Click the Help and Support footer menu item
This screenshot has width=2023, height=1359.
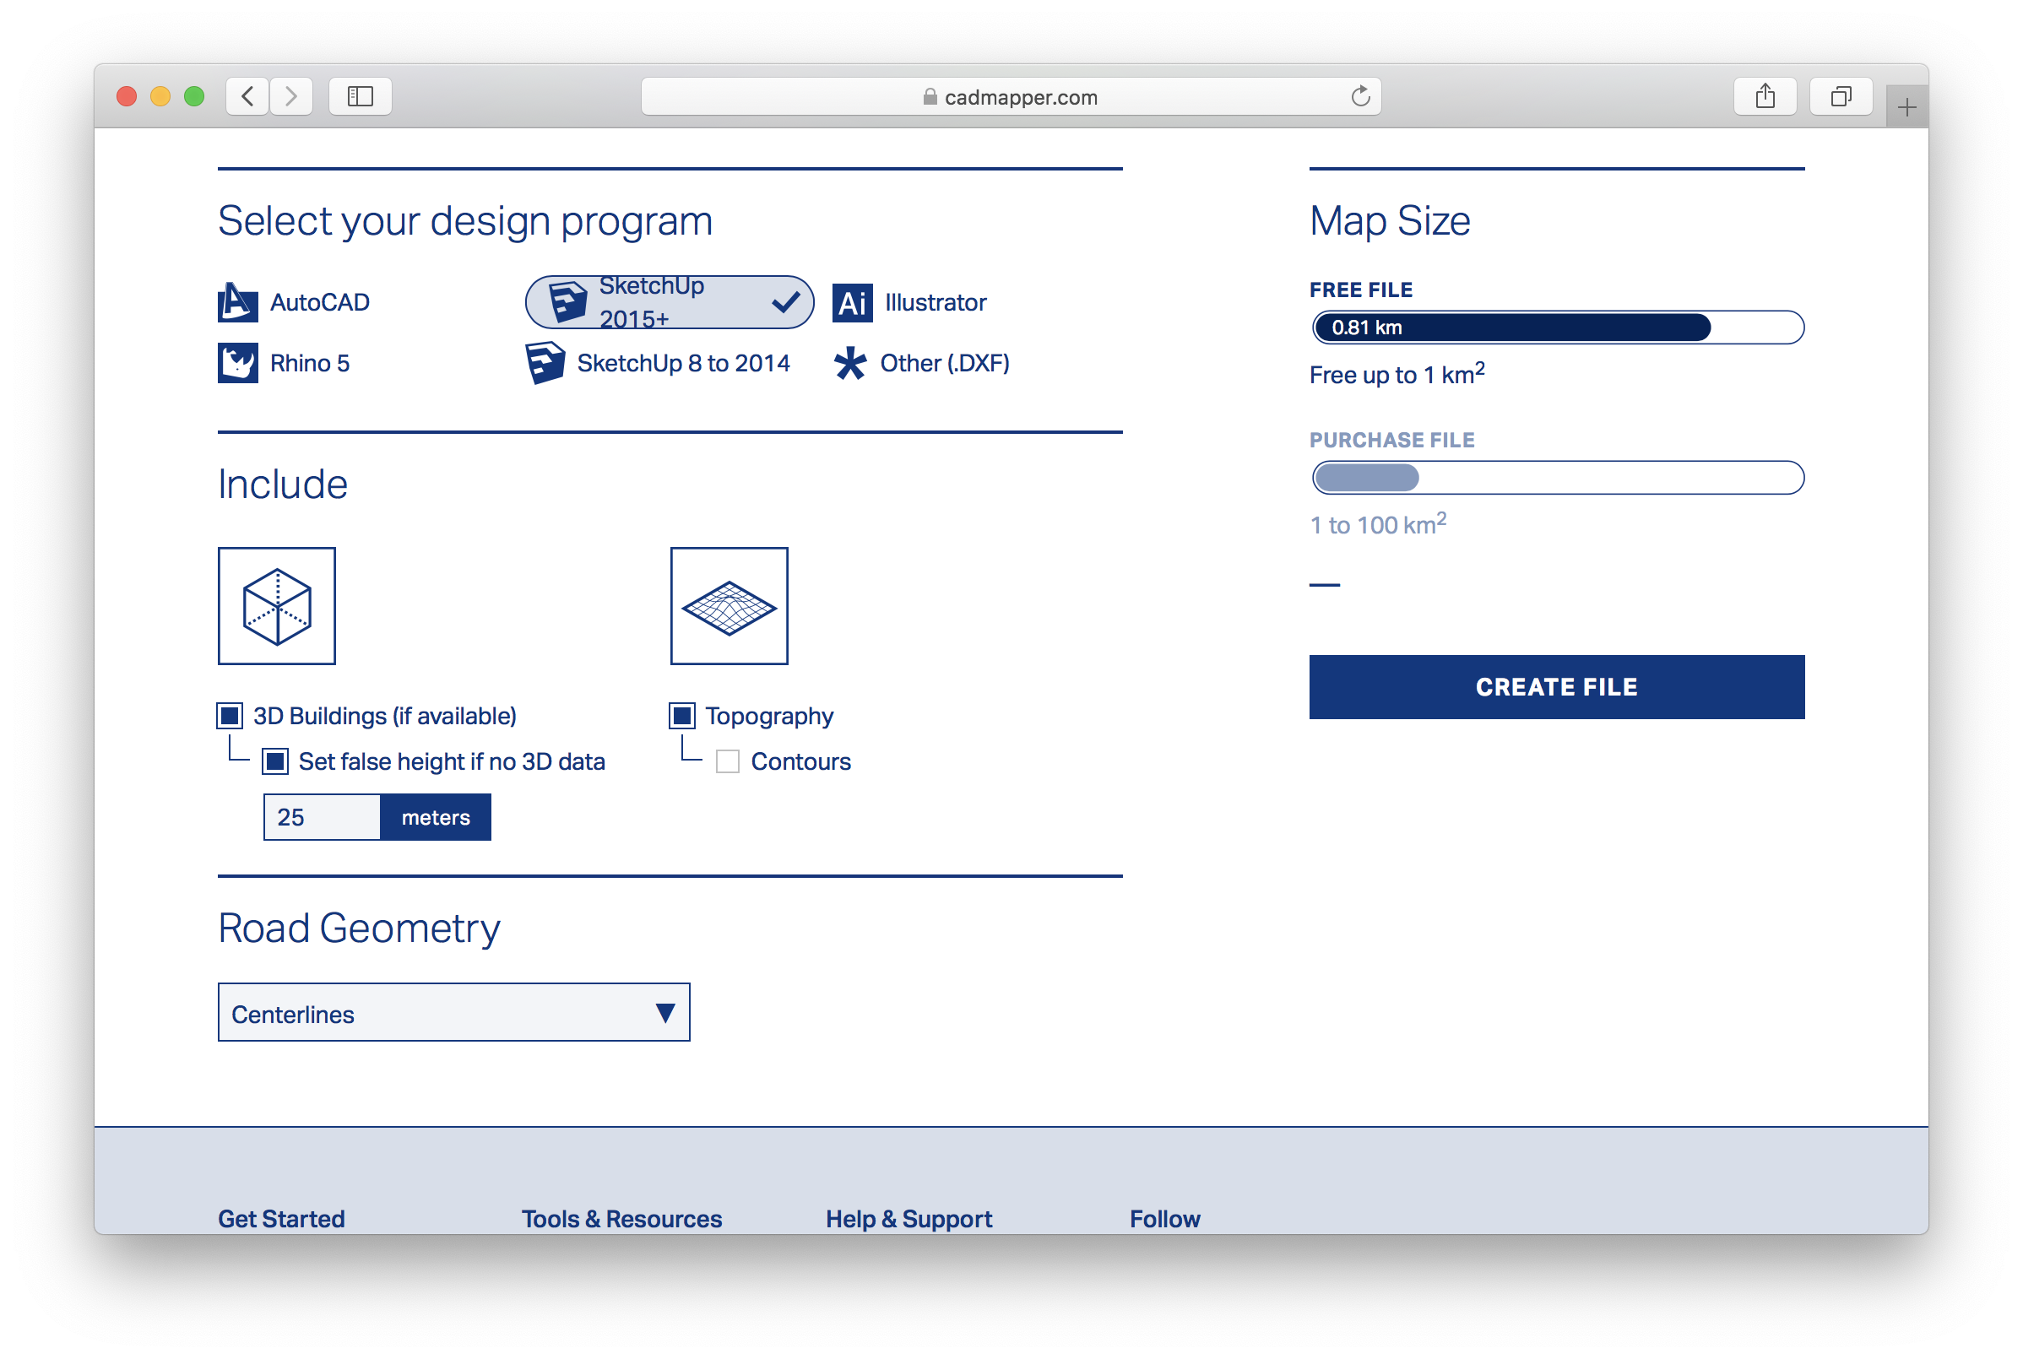907,1216
